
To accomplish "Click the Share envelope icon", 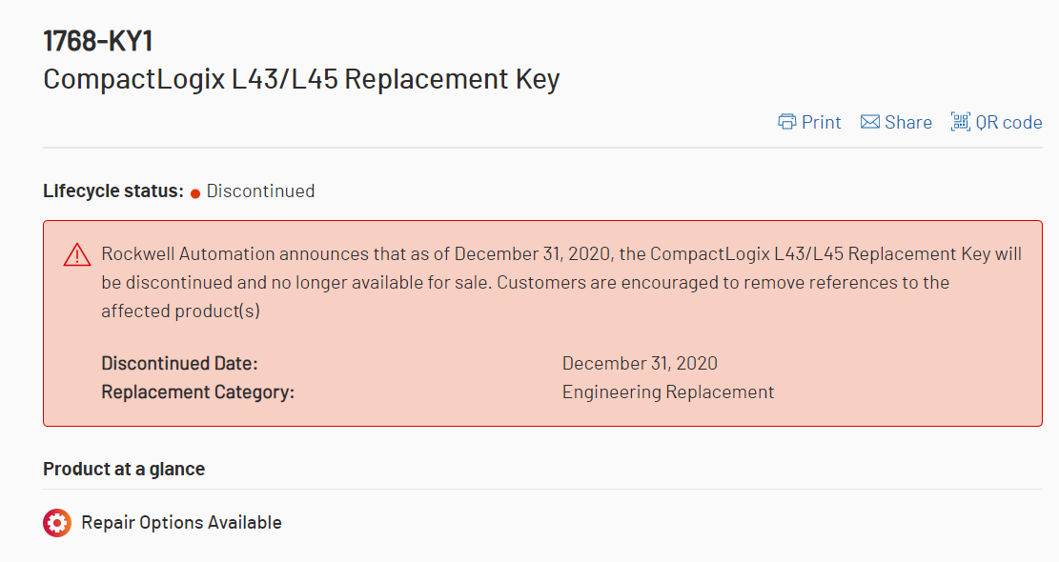I will 869,122.
